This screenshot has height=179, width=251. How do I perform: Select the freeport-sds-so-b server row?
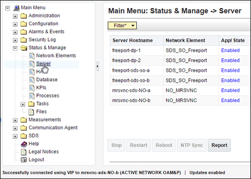click(x=180, y=80)
